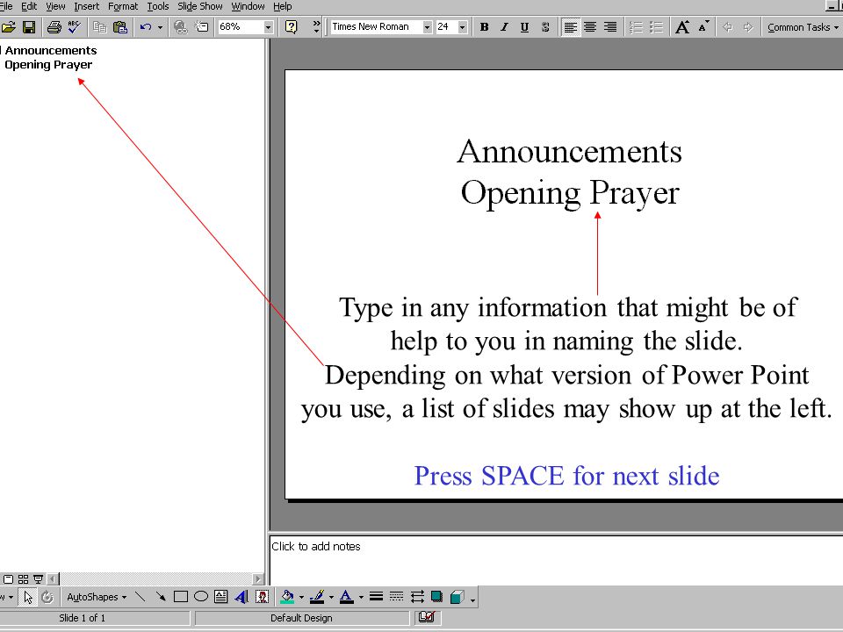Click the Insert WordArt icon
Image resolution: width=843 pixels, height=632 pixels.
click(x=241, y=597)
